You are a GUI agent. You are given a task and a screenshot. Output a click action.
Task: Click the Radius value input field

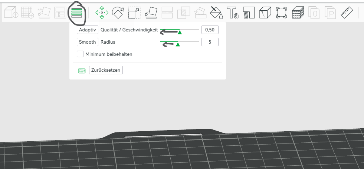point(210,42)
